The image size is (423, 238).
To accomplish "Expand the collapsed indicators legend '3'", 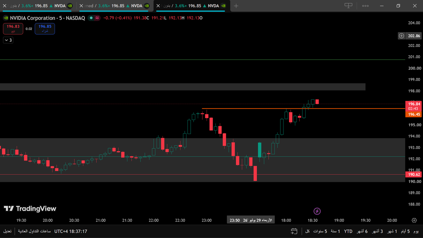I will [x=8, y=40].
